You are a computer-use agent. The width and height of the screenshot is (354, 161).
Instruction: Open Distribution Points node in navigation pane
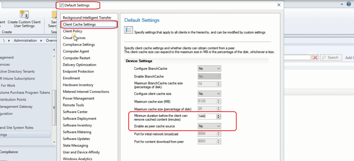click(x=13, y=100)
